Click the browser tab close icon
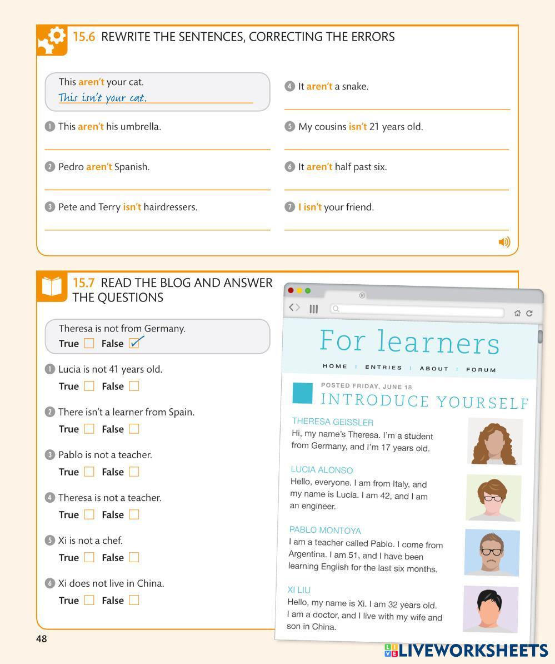Image resolution: width=555 pixels, height=664 pixels. (x=362, y=295)
